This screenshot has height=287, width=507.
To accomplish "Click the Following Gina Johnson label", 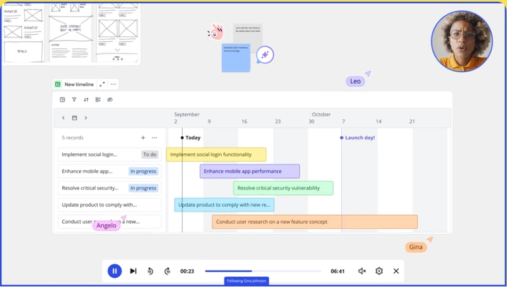I will (x=247, y=281).
